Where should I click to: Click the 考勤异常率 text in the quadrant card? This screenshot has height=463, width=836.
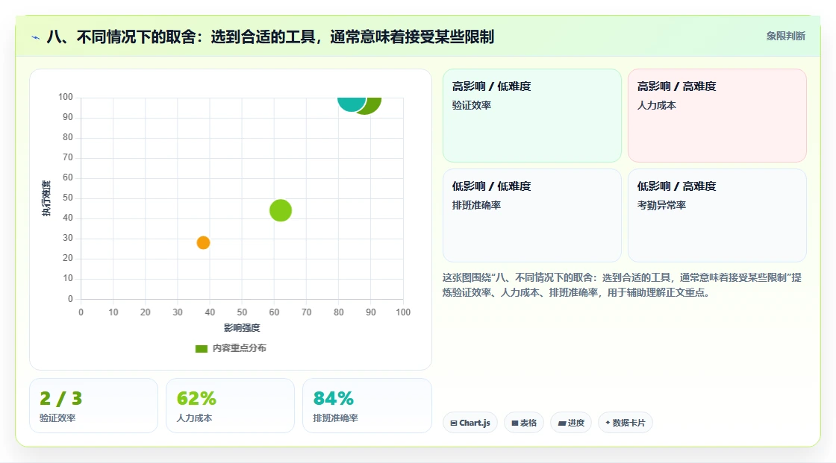pyautogui.click(x=661, y=205)
